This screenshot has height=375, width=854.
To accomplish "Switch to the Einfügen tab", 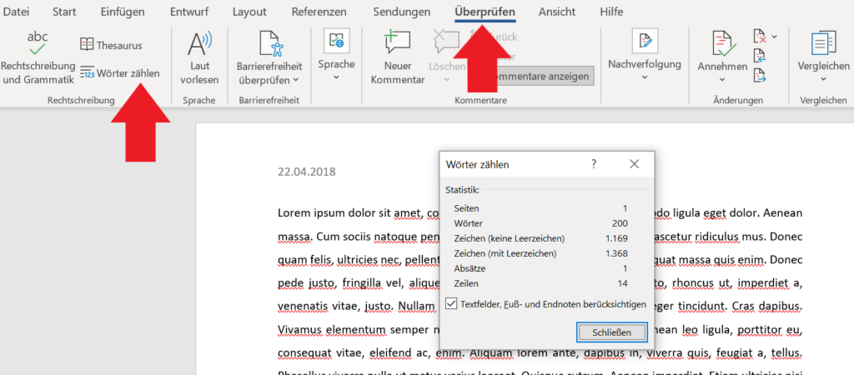I will coord(123,12).
